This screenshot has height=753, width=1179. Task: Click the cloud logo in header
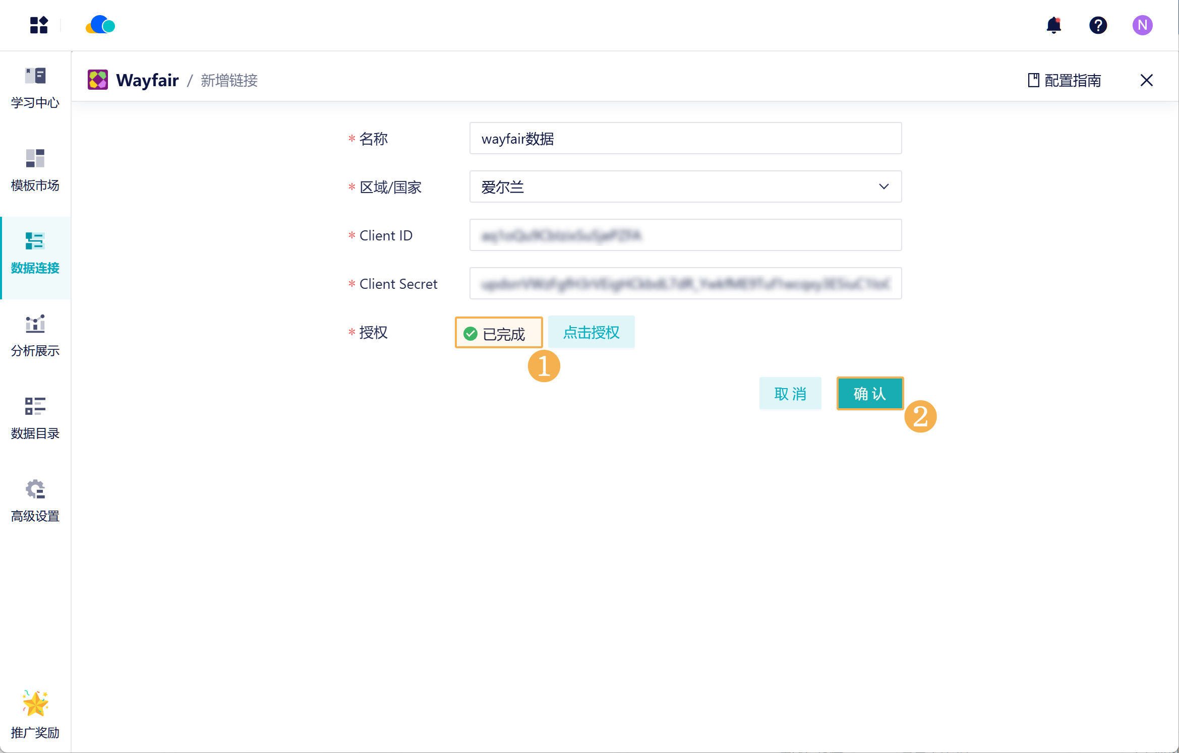coord(100,25)
